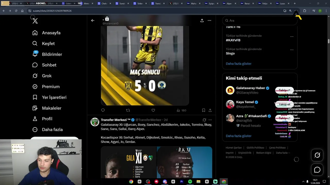Expand footer Daha fazla menu

[283, 153]
